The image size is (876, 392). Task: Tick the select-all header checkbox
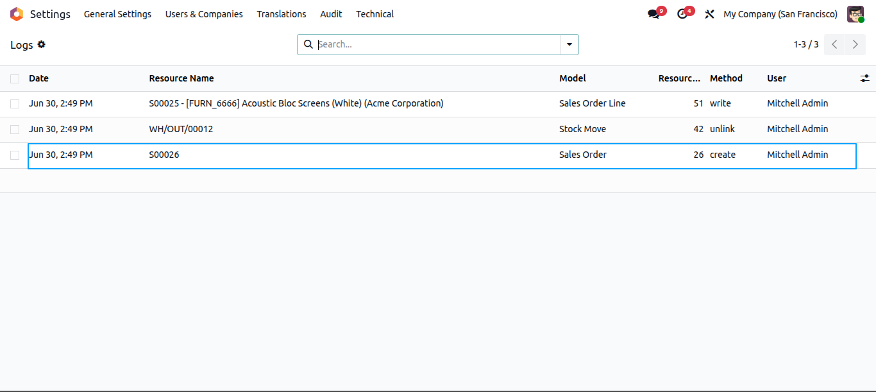(15, 79)
